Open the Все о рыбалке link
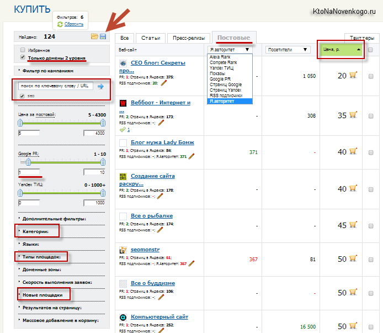 pyautogui.click(x=152, y=216)
